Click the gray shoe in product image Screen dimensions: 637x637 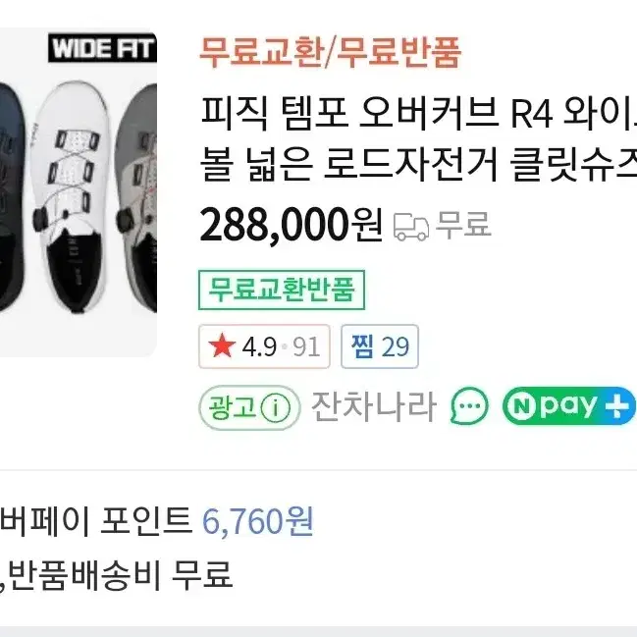click(x=136, y=198)
